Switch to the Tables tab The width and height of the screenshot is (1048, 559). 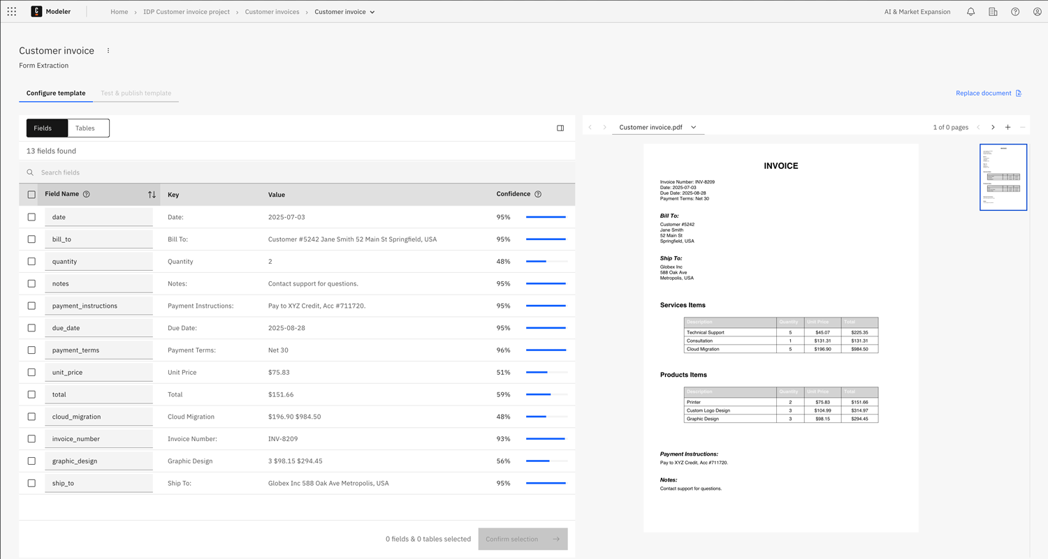tap(85, 128)
